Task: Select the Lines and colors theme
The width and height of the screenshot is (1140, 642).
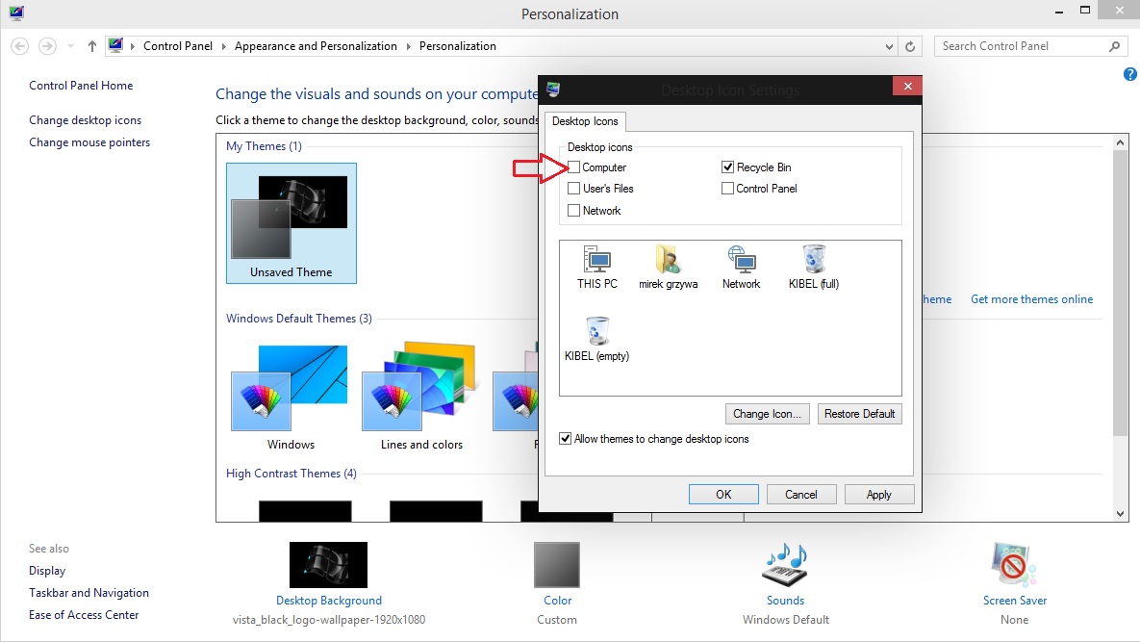Action: 421,398
